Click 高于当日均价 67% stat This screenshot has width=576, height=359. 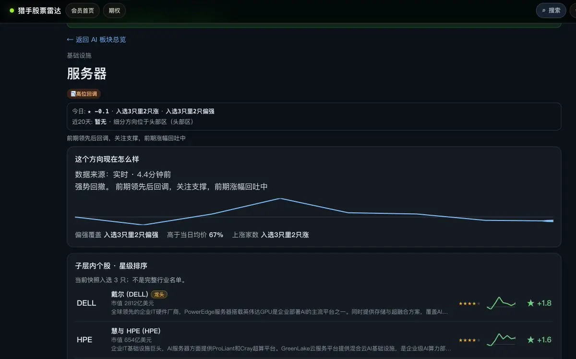(x=195, y=235)
